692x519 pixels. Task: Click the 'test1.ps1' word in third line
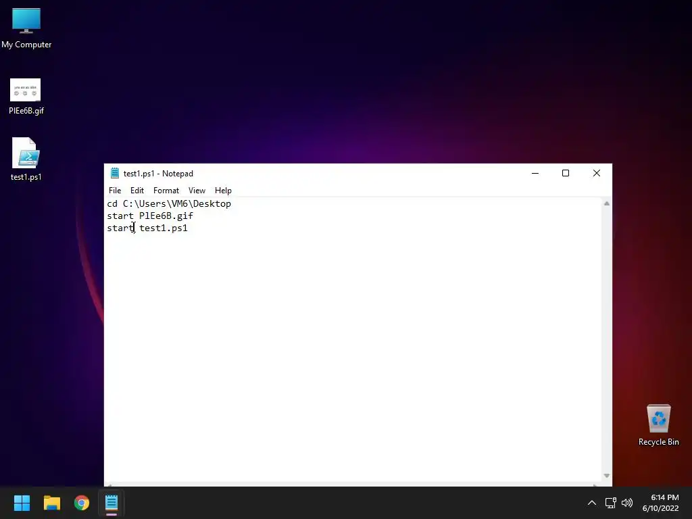[x=164, y=228]
